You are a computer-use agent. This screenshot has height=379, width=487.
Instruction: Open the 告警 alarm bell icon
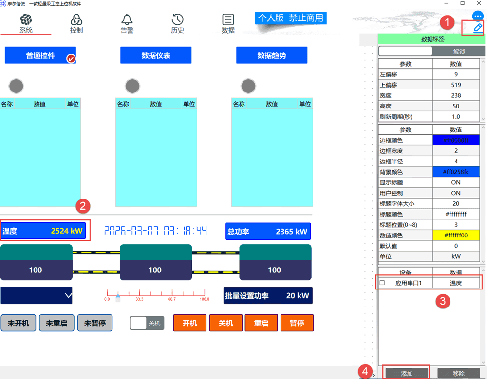[127, 20]
